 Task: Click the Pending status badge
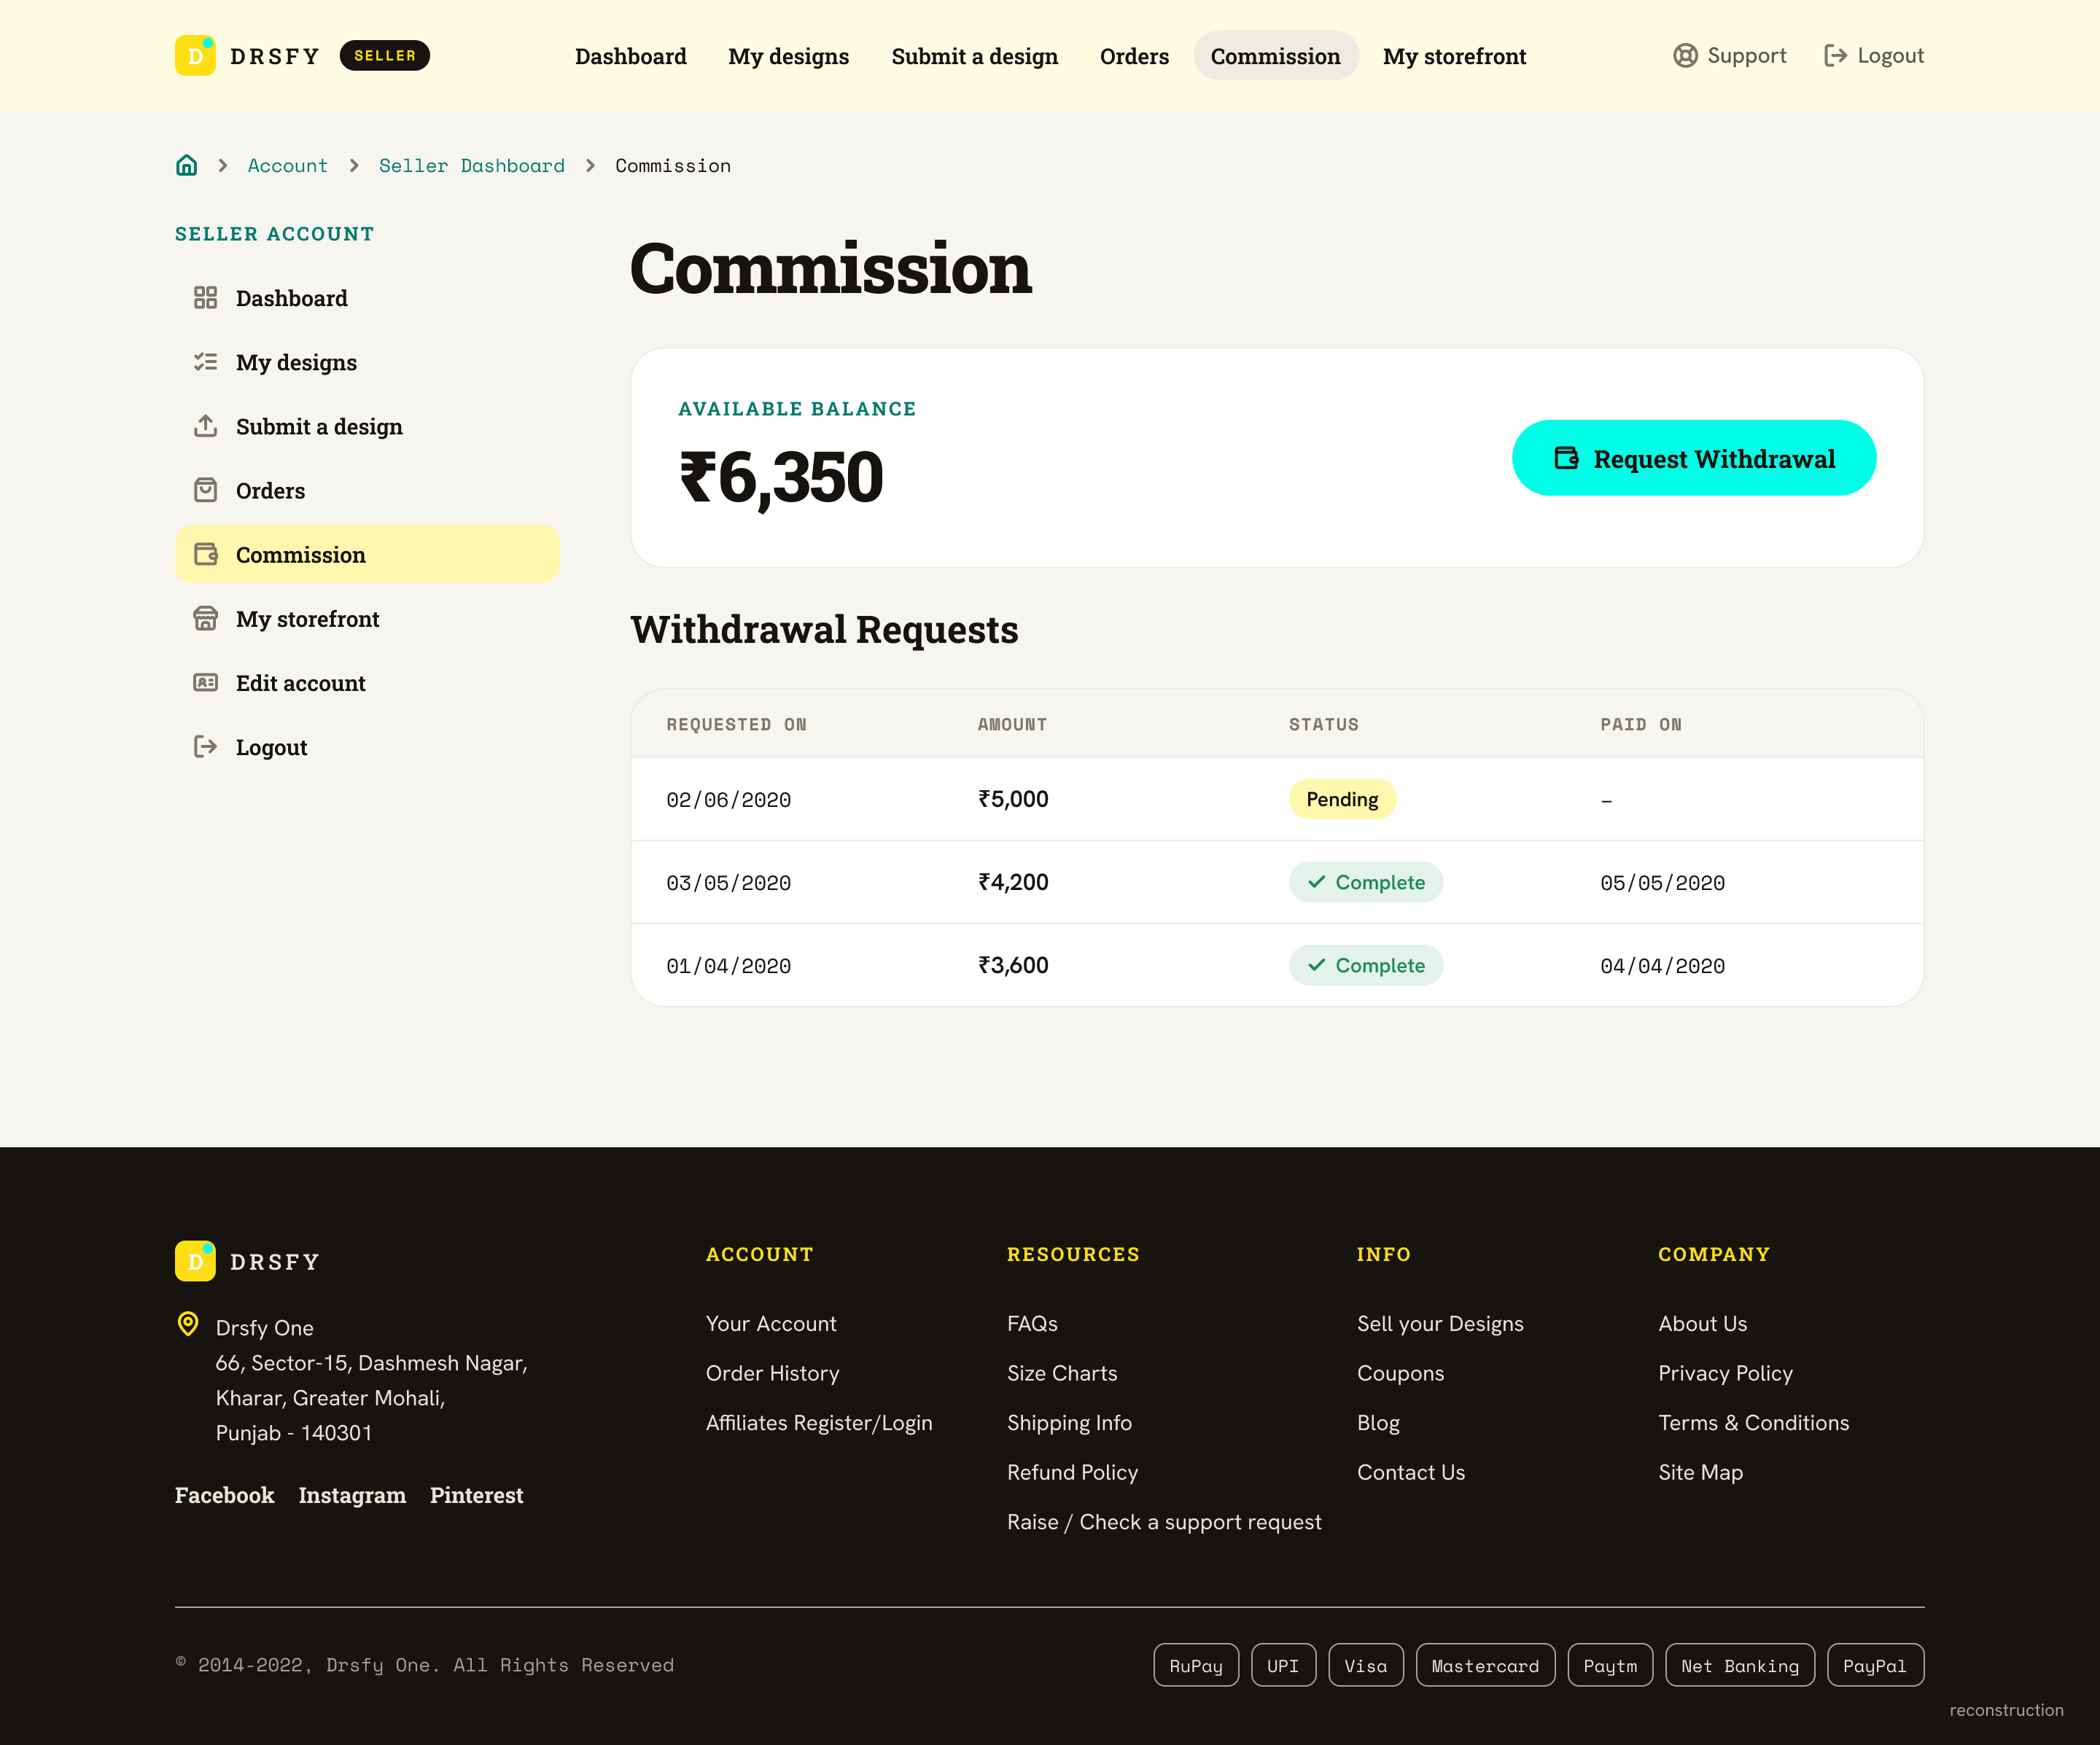(x=1342, y=800)
